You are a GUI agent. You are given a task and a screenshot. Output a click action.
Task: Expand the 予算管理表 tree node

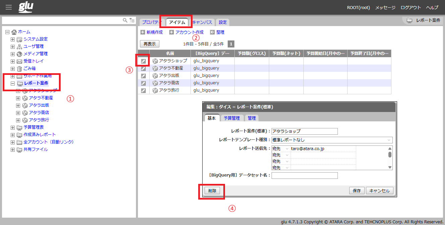click(x=13, y=127)
